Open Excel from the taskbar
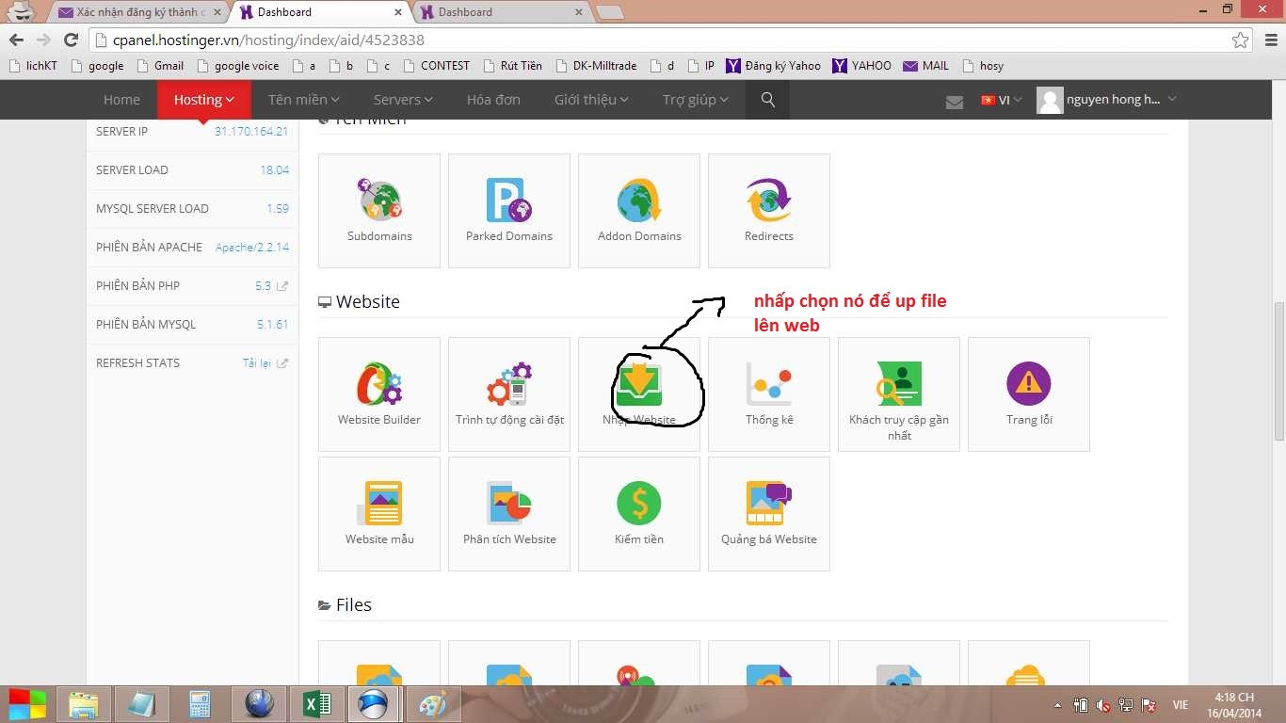Image resolution: width=1286 pixels, height=723 pixels. coord(316,704)
